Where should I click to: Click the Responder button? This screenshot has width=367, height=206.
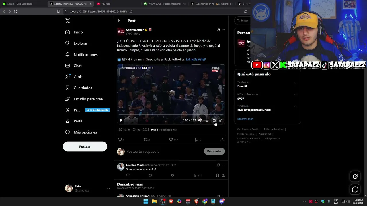coord(214,151)
